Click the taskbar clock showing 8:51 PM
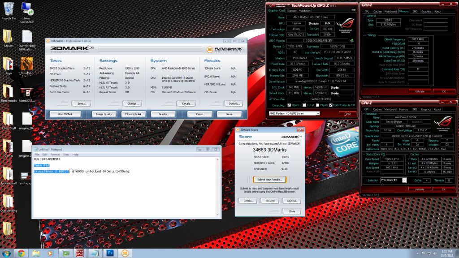This screenshot has width=459, height=258. [x=447, y=254]
